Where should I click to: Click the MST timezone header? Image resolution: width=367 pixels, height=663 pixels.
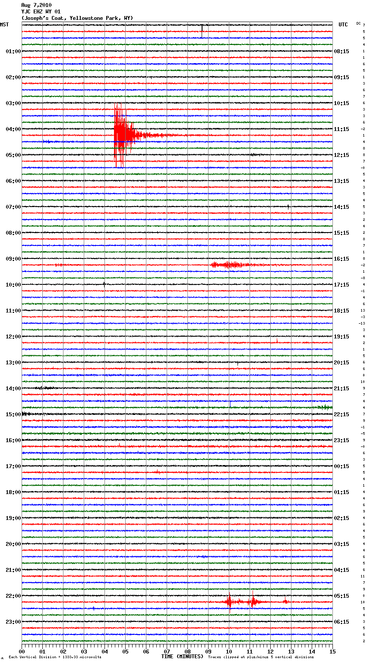pos(4,25)
